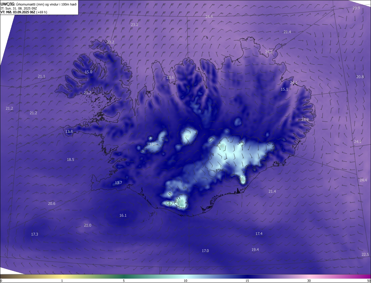Image resolution: width=371 pixels, height=283 pixels.
Task: Click the 17.4 value label
Action: (x=259, y=234)
